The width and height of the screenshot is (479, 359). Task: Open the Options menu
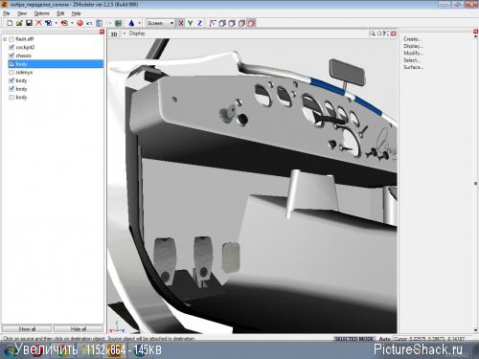click(x=42, y=13)
